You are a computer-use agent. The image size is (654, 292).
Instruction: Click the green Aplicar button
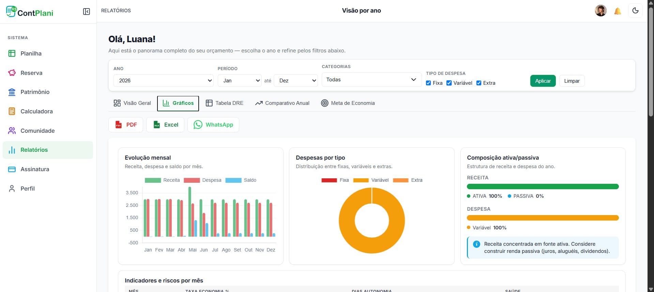point(543,81)
